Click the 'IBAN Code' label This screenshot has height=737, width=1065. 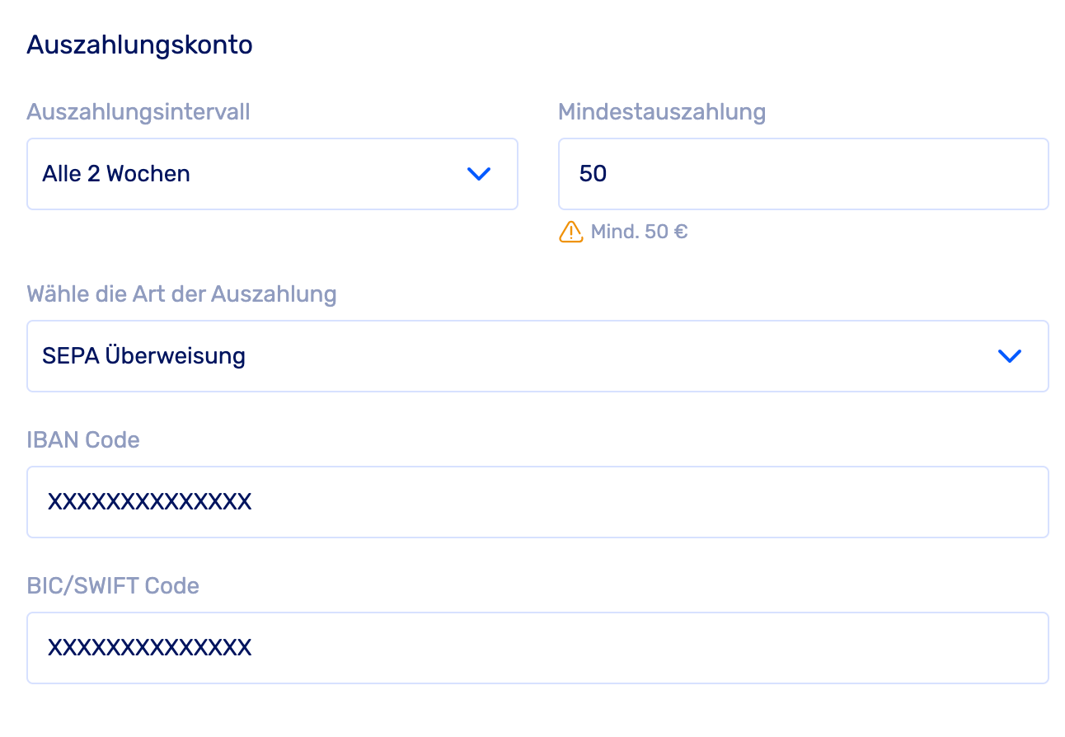click(83, 440)
